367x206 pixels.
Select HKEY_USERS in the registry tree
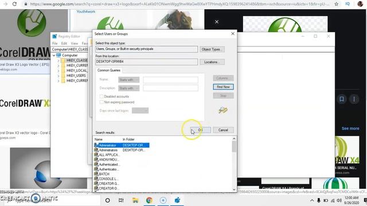[x=76, y=76]
